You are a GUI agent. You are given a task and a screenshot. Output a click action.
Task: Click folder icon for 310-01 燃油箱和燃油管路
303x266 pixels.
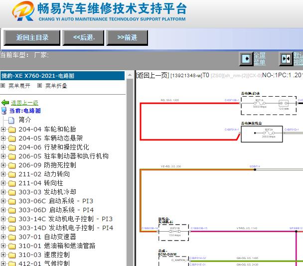(x=12, y=246)
